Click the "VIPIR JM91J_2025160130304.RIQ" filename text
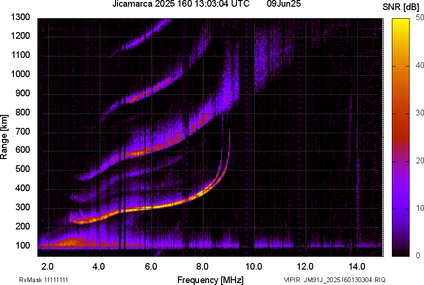This screenshot has width=424, height=285. (334, 280)
